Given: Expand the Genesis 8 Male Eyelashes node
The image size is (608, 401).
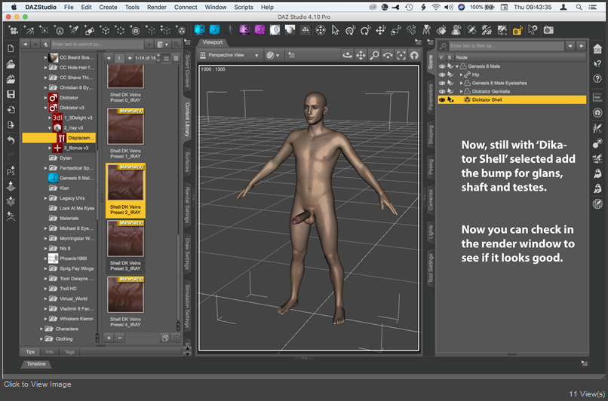Looking at the screenshot, I should click(461, 83).
